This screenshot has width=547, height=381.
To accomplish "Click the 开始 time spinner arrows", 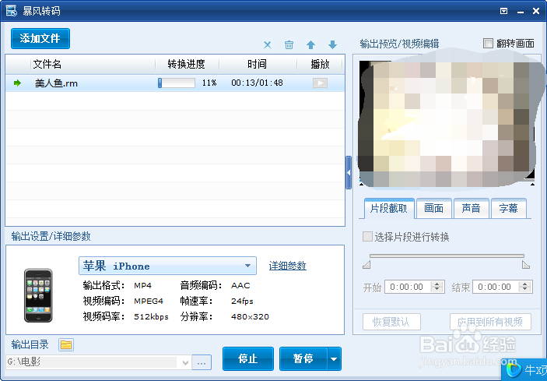I will coord(437,287).
